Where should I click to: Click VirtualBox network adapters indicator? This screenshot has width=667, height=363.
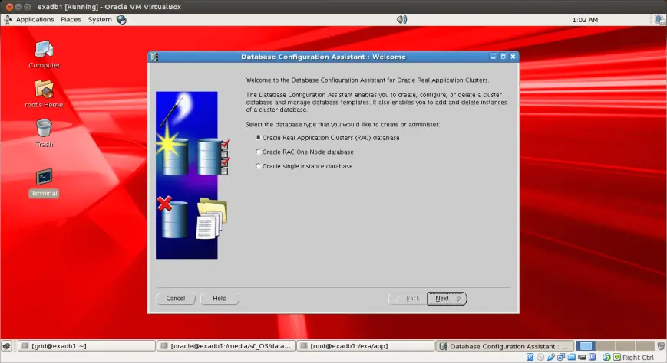[x=561, y=357]
